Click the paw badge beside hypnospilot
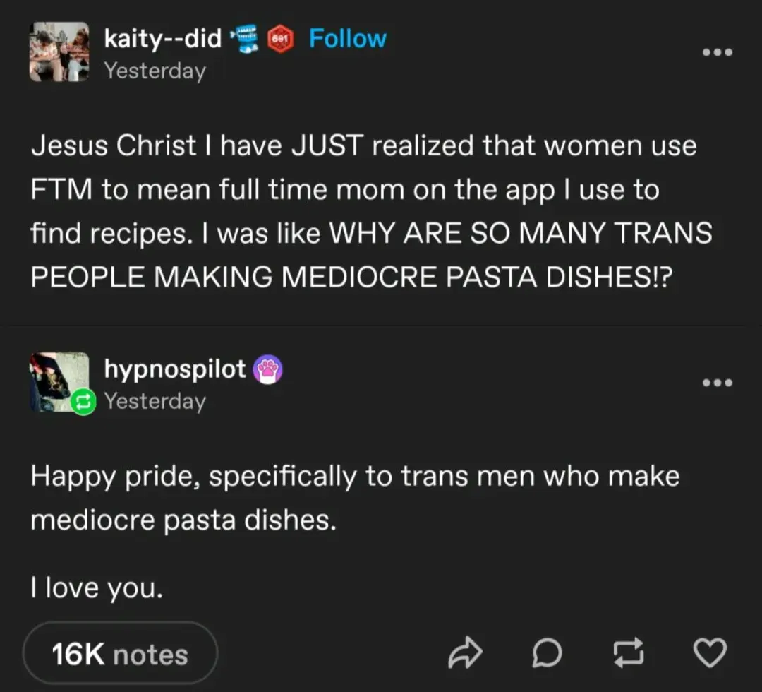The height and width of the screenshot is (692, 762). (270, 369)
